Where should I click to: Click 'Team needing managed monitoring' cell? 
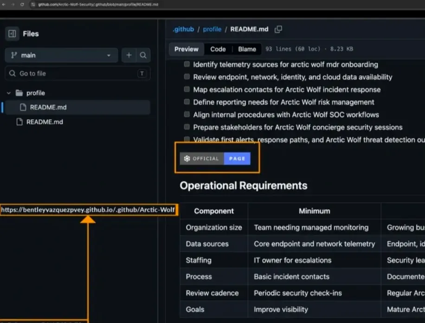click(x=315, y=227)
